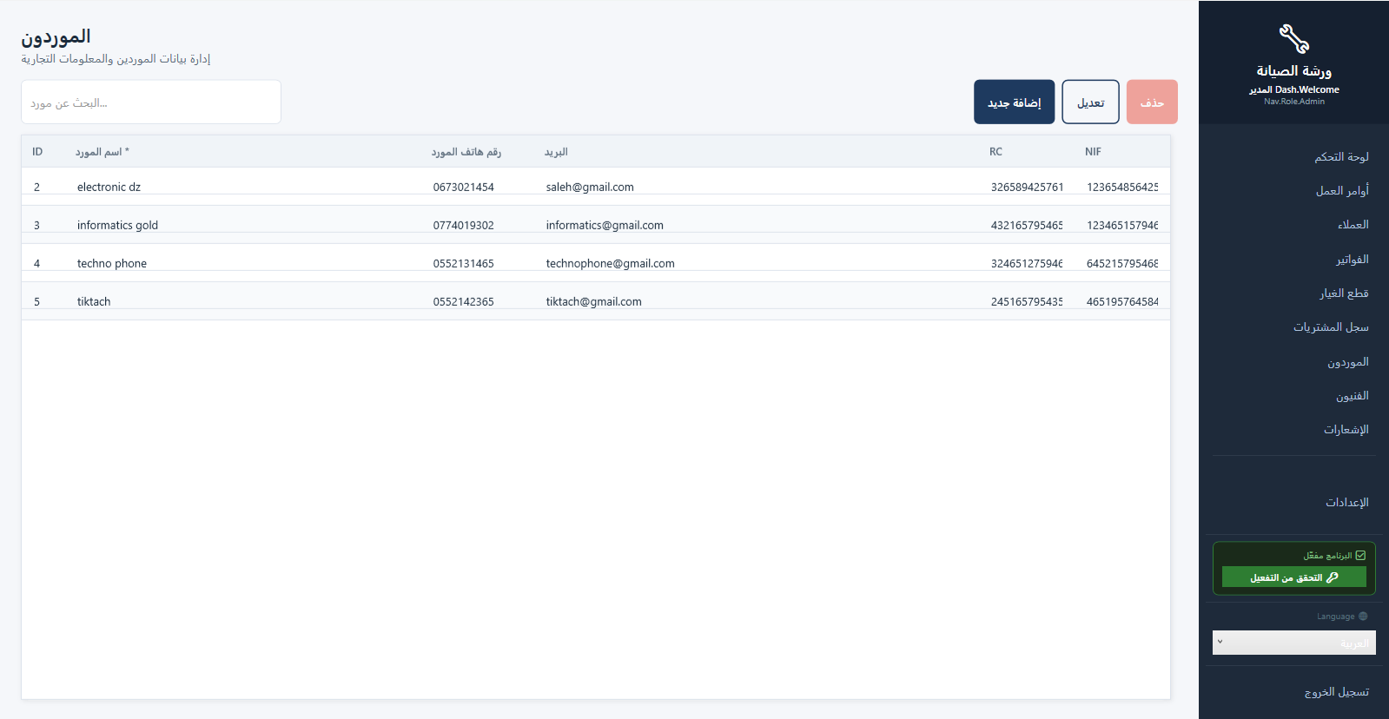Click the key icon on the activation button
1389x719 pixels.
[1333, 577]
